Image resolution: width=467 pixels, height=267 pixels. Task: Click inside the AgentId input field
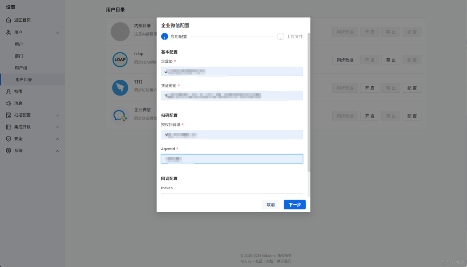click(232, 159)
